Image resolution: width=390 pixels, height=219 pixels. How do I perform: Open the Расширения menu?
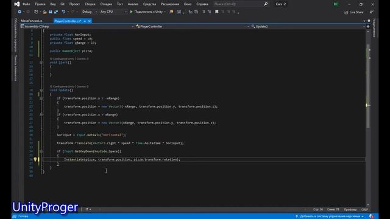pyautogui.click(x=170, y=4)
